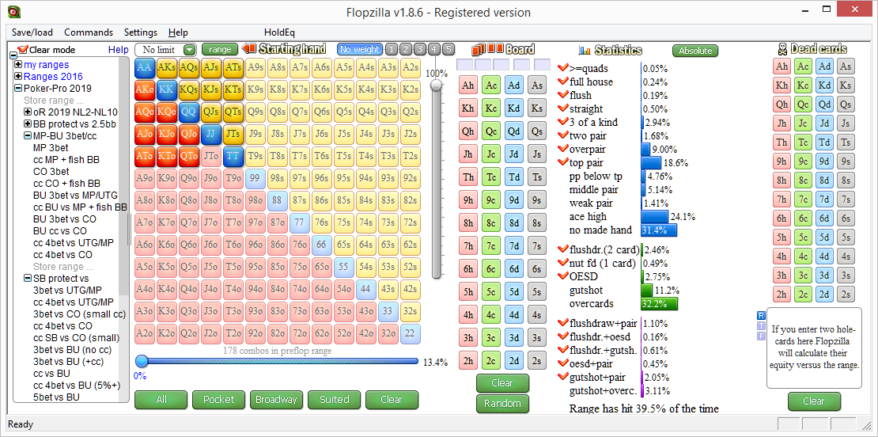Toggle the nut fd (1 card) checkmark
The height and width of the screenshot is (437, 878).
coord(562,263)
